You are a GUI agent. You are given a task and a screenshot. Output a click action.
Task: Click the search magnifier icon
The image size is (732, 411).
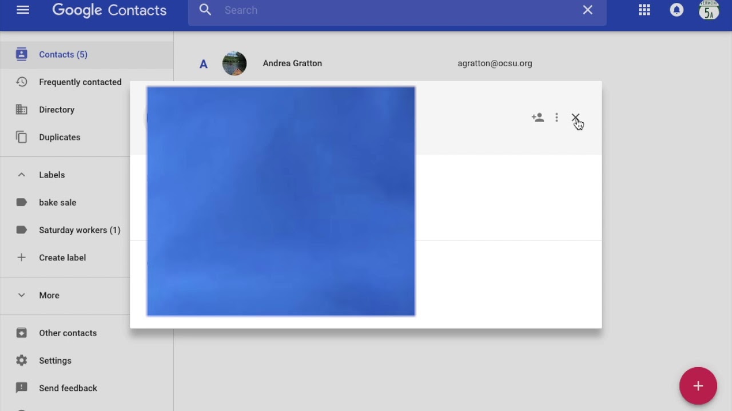coord(205,10)
